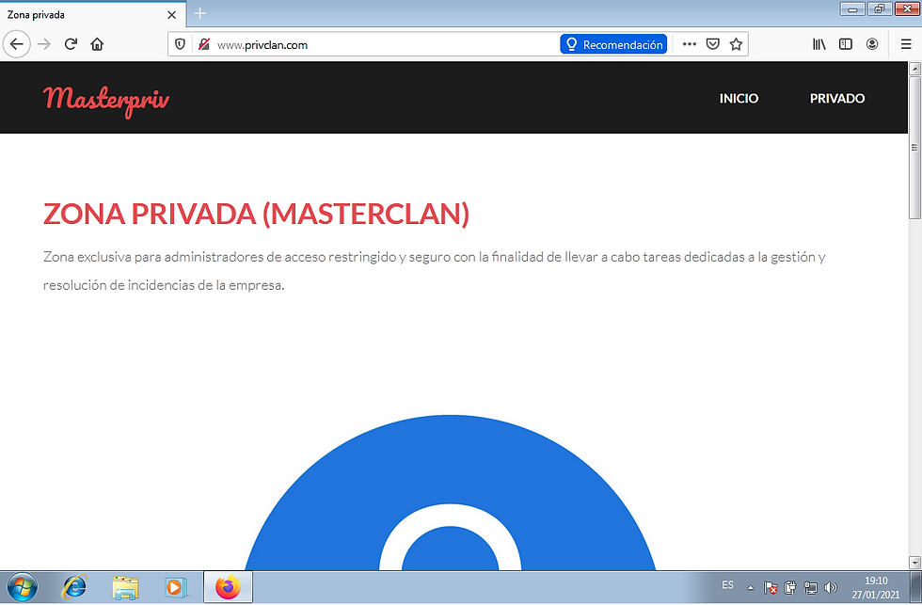922x605 pixels.
Task: Open page actions three-dots menu
Action: click(x=689, y=44)
